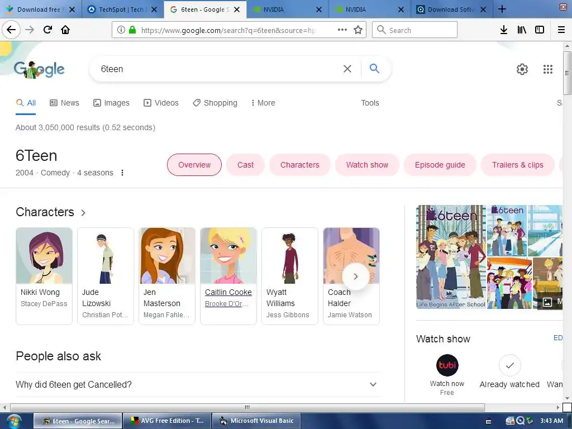Clear the Google search box with X

tap(347, 69)
